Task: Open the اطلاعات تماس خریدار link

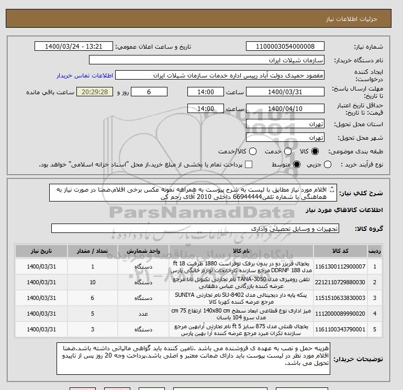Action: [85, 75]
